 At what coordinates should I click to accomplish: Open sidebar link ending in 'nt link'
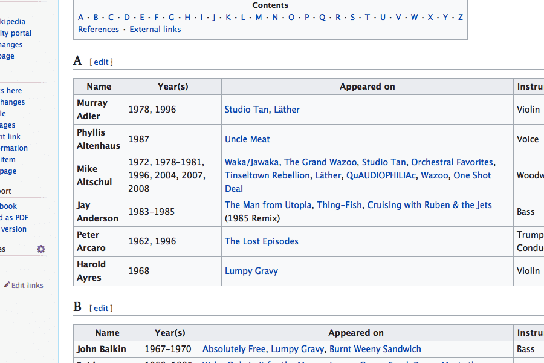point(10,137)
